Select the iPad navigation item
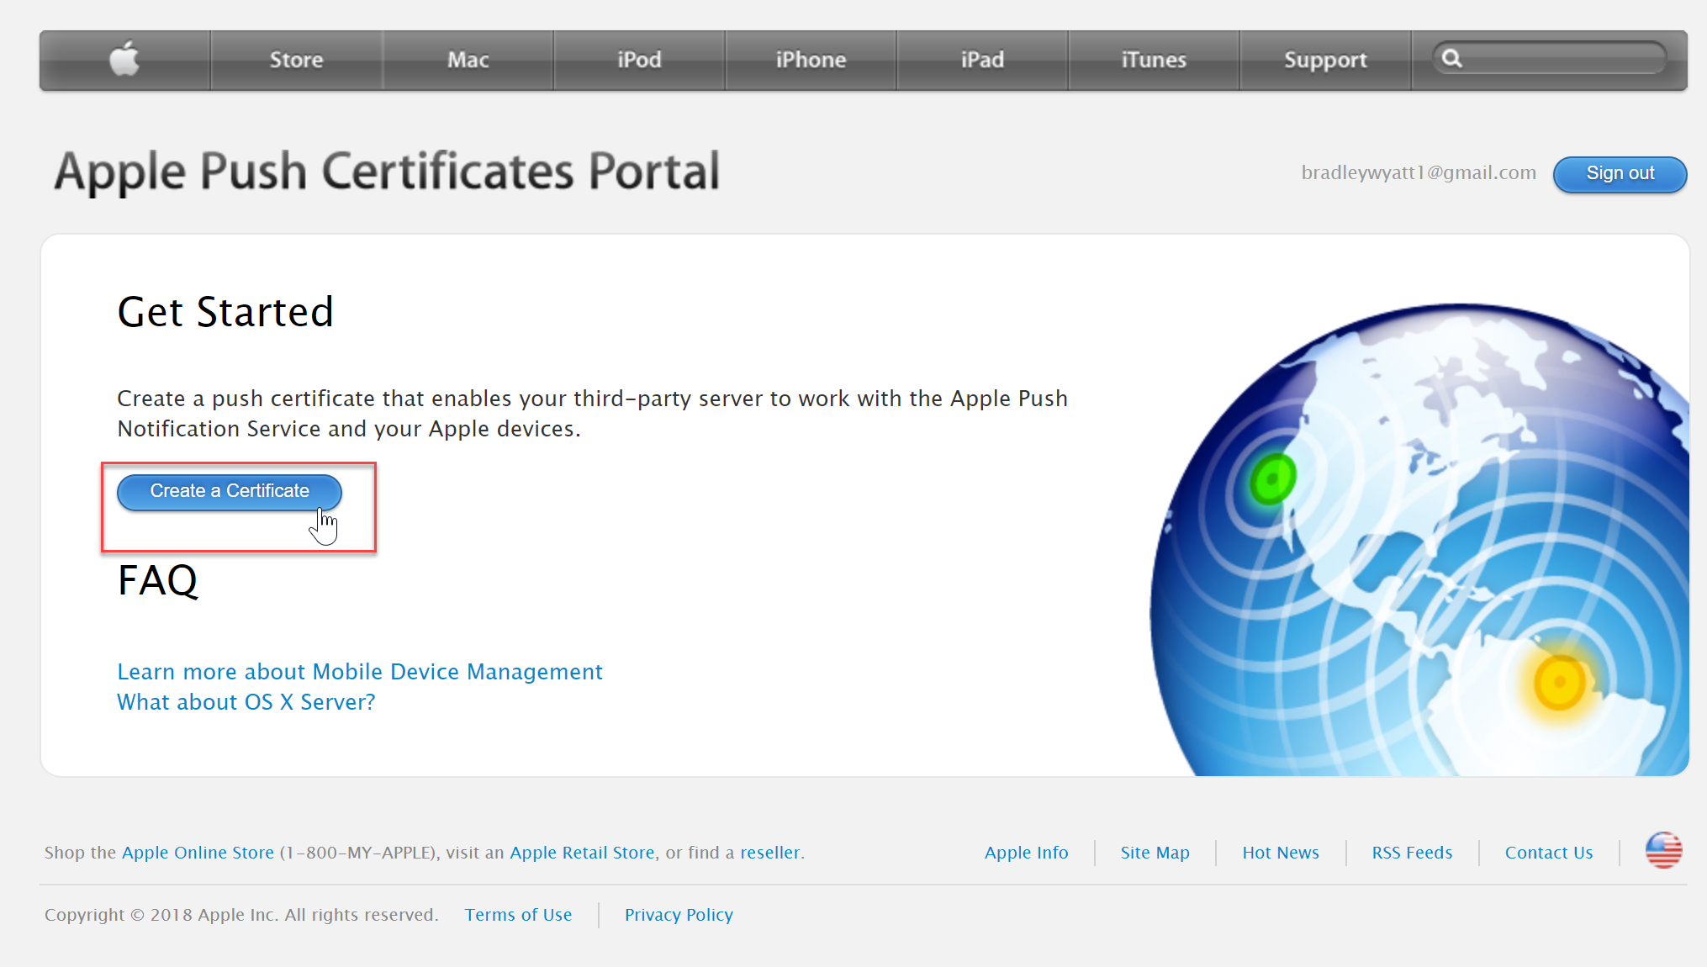The width and height of the screenshot is (1707, 967). pos(982,60)
